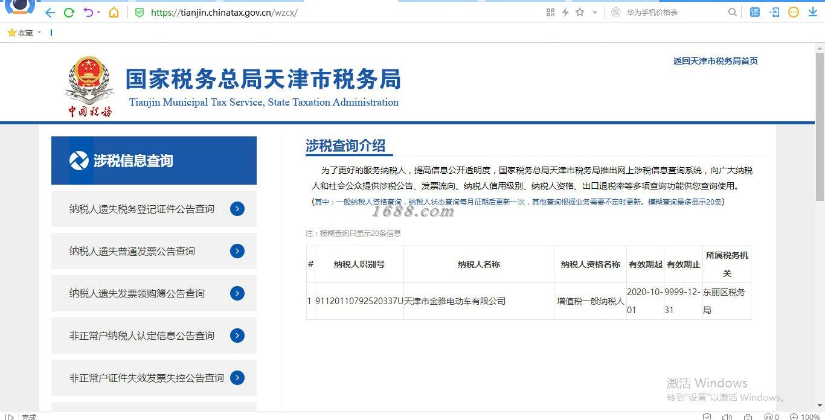825x420 pixels.
Task: Go back using the browser back arrow
Action: 50,12
